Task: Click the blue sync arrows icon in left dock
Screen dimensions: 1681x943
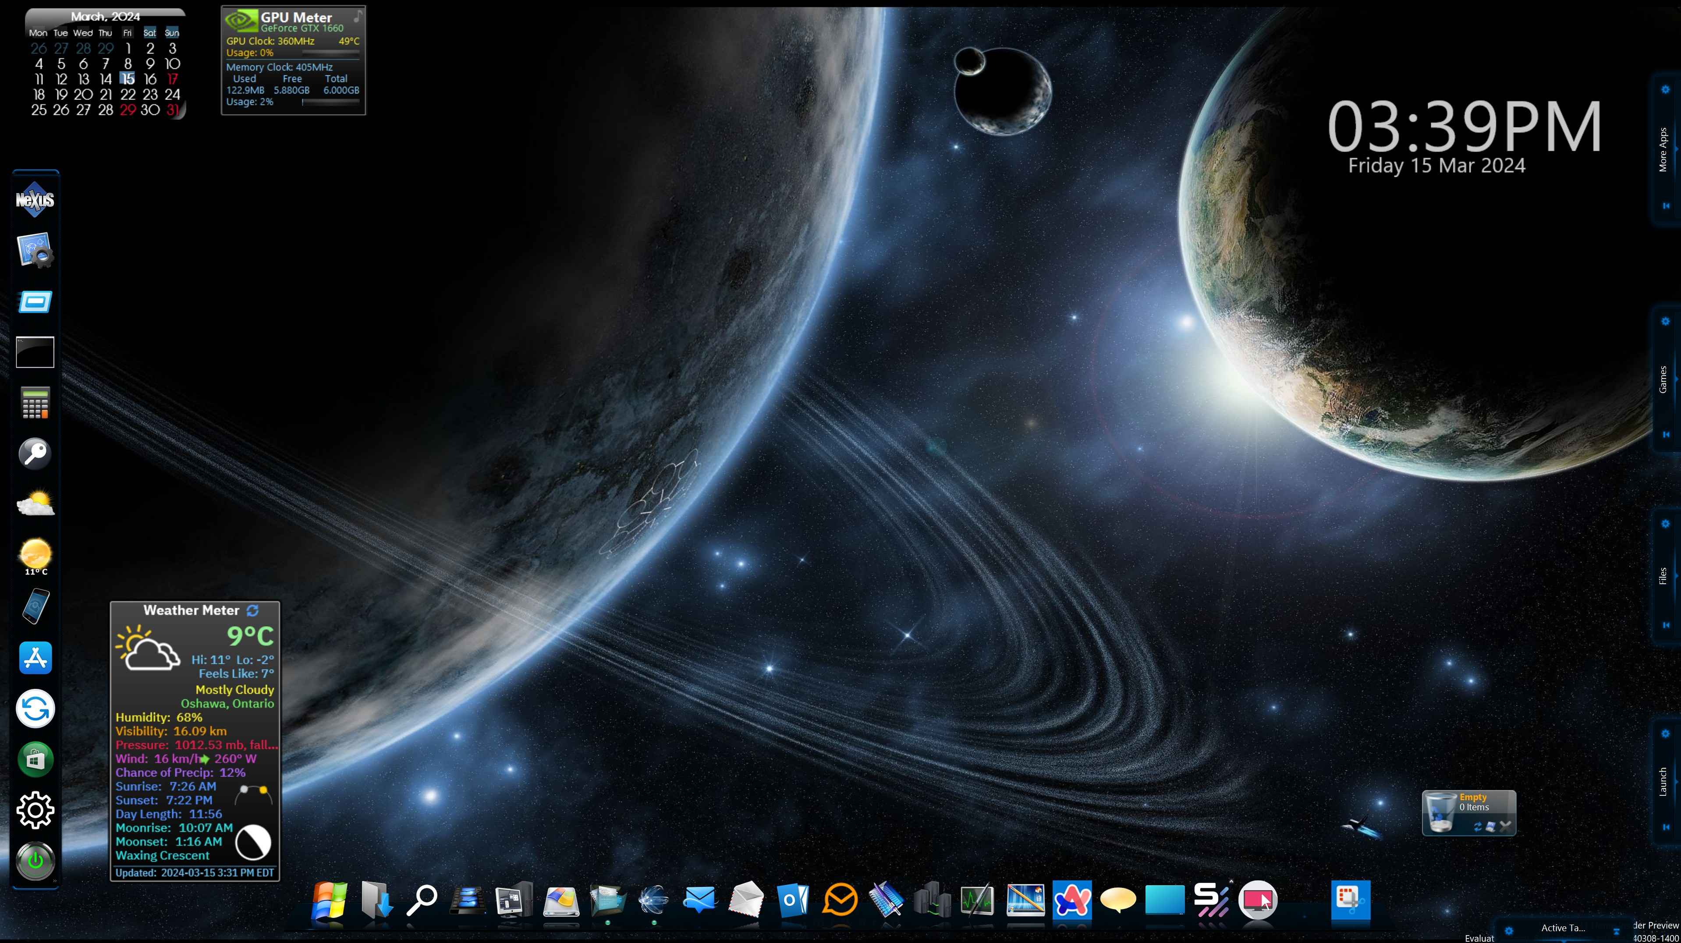Action: click(x=35, y=709)
